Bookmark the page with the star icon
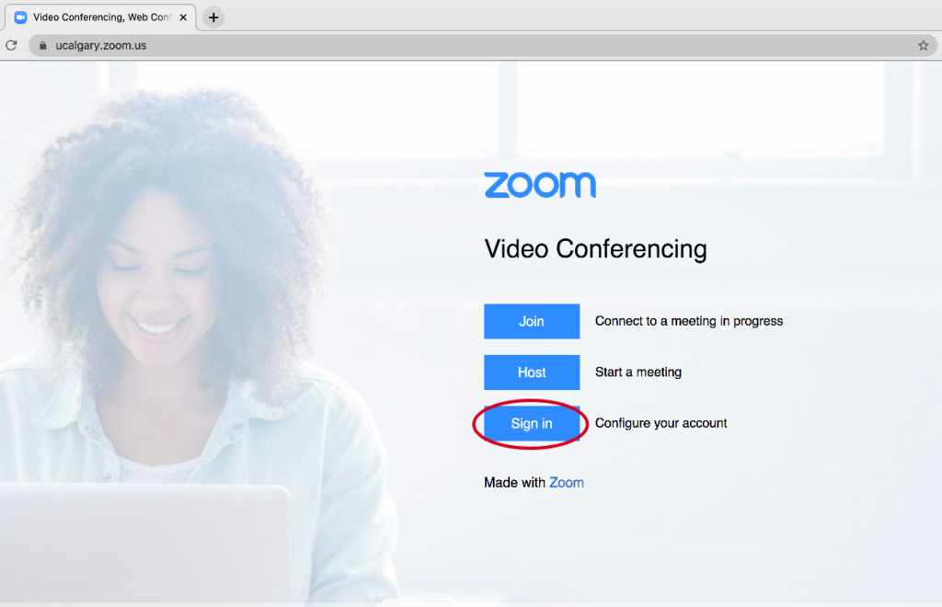 (923, 45)
